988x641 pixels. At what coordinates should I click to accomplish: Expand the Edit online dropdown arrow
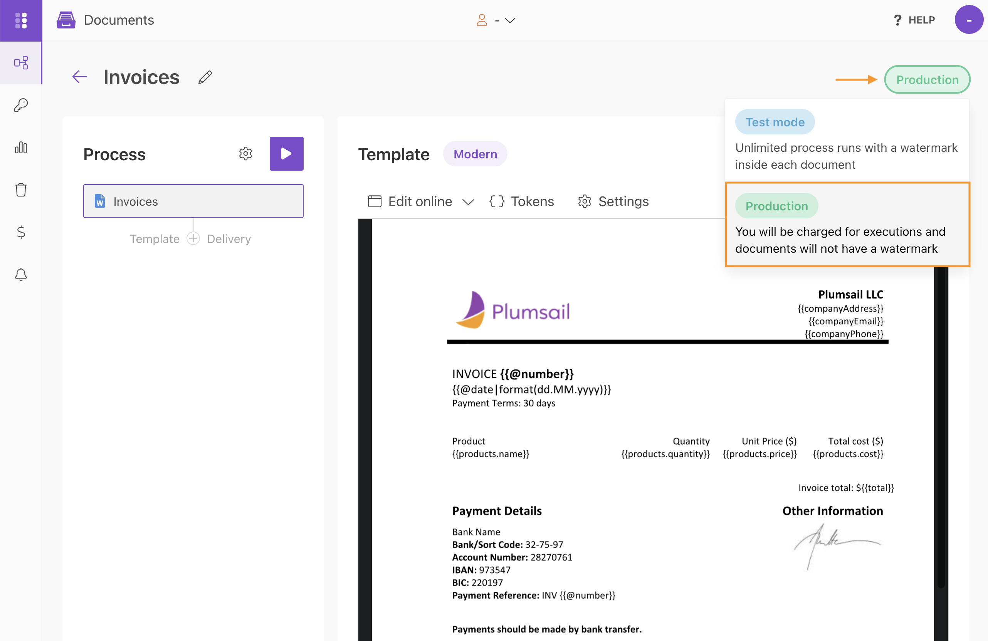[468, 202]
